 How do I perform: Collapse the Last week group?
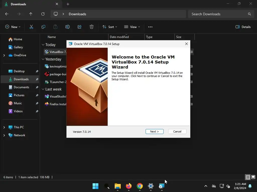click(43, 89)
